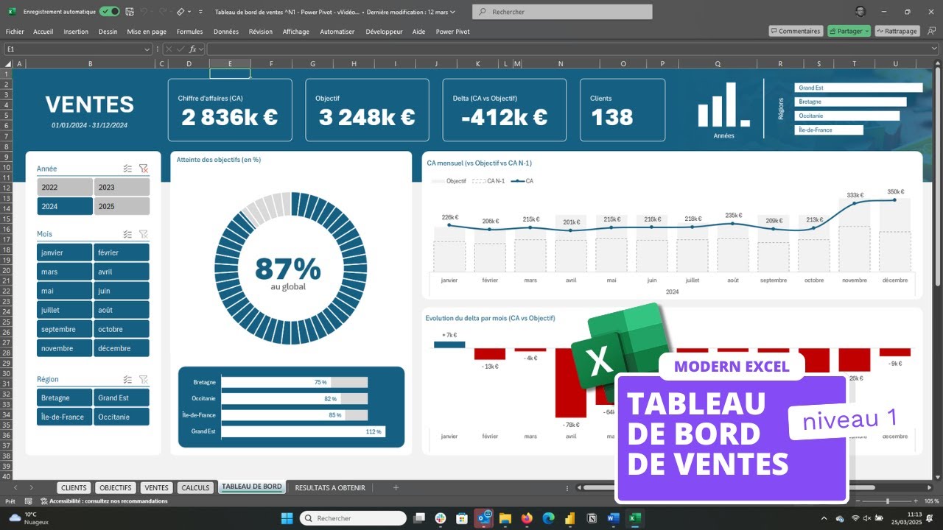
Task: Open Notion from the taskbar
Action: pos(592,518)
